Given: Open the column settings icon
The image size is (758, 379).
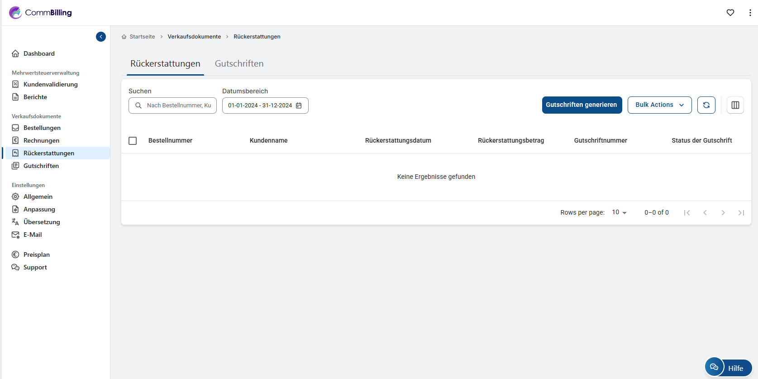Looking at the screenshot, I should click(735, 105).
